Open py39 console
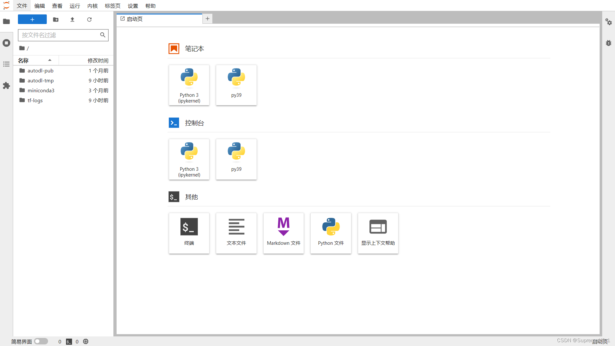This screenshot has width=615, height=346. tap(236, 159)
